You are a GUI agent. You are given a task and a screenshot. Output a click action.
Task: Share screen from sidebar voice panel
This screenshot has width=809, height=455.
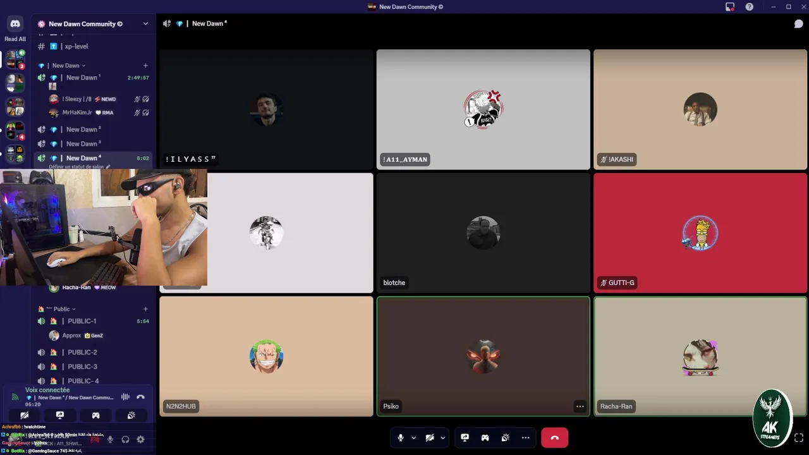(x=60, y=415)
